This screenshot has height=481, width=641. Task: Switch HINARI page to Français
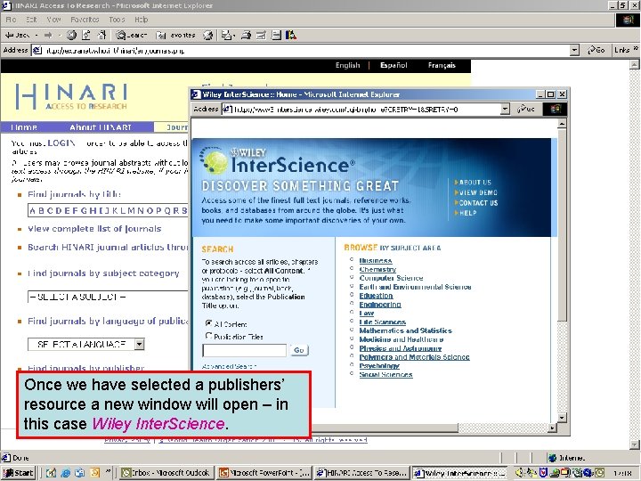[x=442, y=65]
